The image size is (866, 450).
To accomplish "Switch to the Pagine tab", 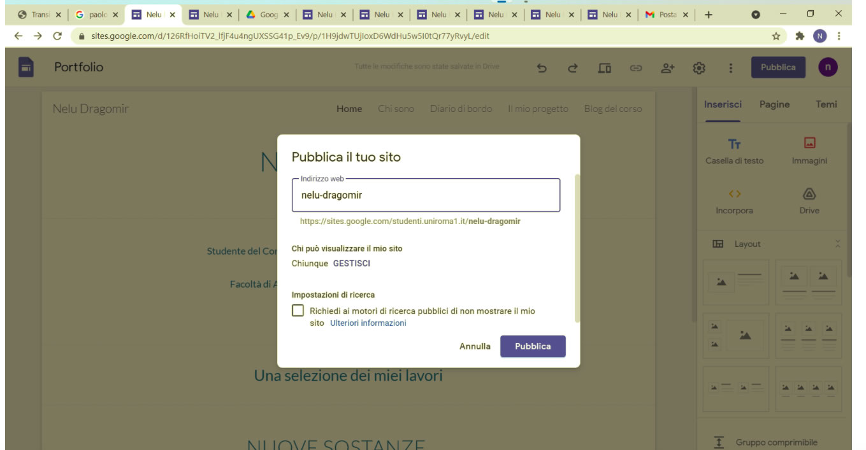I will coord(774,104).
